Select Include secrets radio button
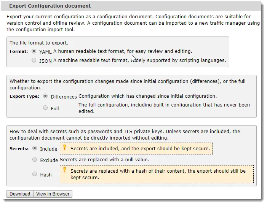Viewport: 267px width, 205px height. tap(35, 148)
